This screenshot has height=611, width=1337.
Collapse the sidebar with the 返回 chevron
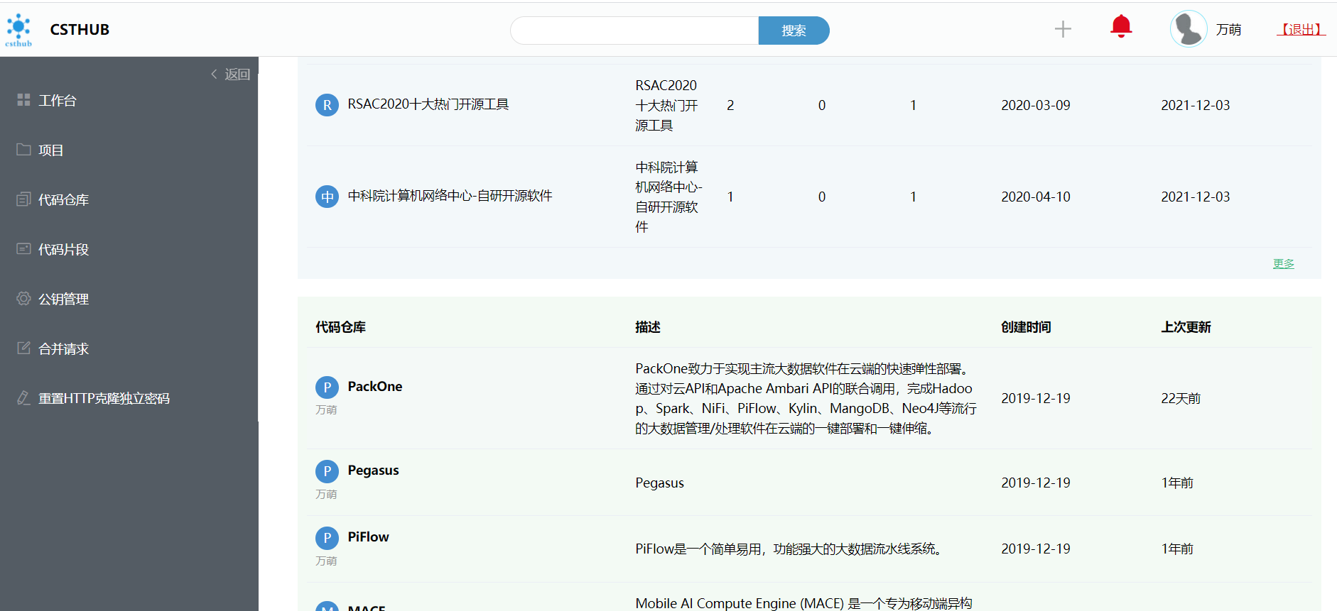point(230,75)
